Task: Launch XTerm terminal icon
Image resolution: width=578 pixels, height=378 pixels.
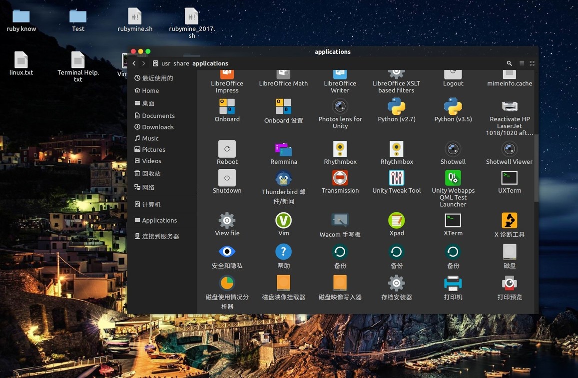Action: [x=453, y=220]
